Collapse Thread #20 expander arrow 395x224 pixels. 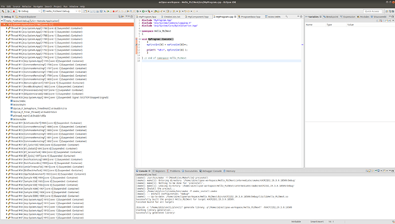(x=7, y=97)
